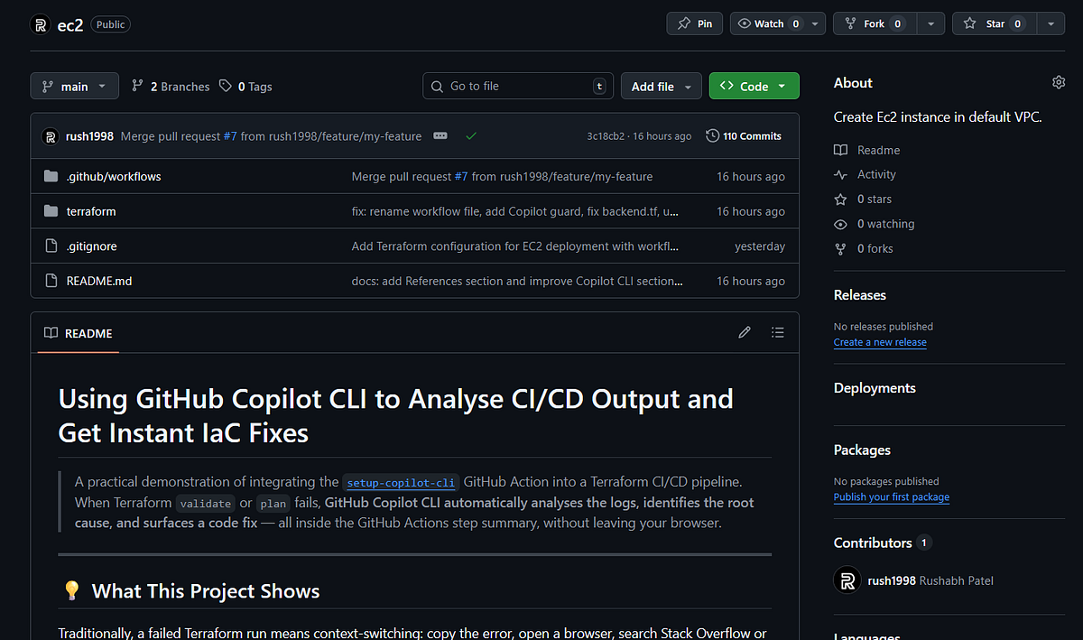The height and width of the screenshot is (640, 1083).
Task: Watch the ec2 repository
Action: pyautogui.click(x=769, y=23)
